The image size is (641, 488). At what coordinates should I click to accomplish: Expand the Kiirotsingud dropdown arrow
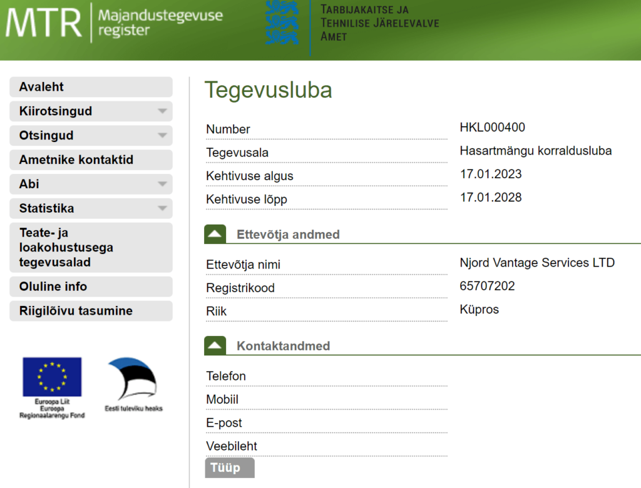click(162, 111)
